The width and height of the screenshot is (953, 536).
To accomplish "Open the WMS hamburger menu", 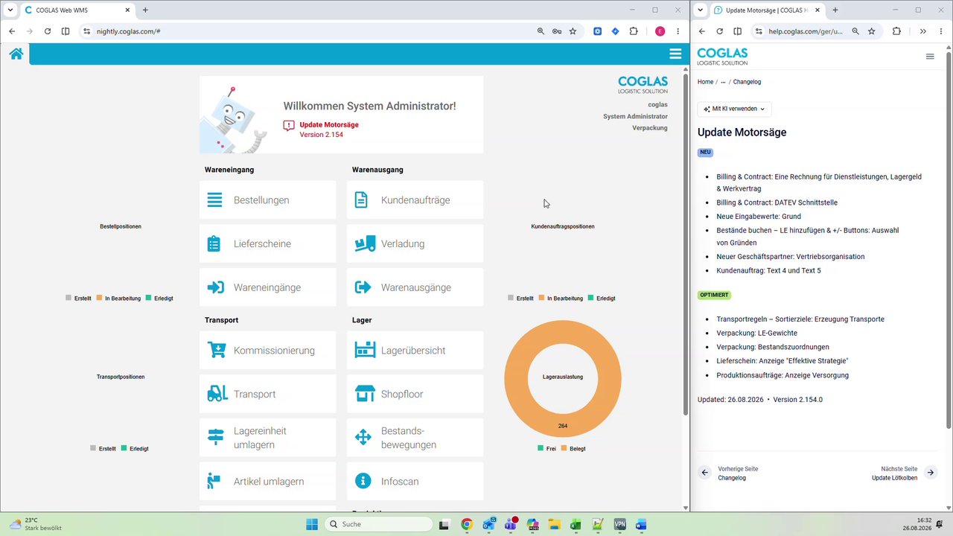I will (x=675, y=54).
